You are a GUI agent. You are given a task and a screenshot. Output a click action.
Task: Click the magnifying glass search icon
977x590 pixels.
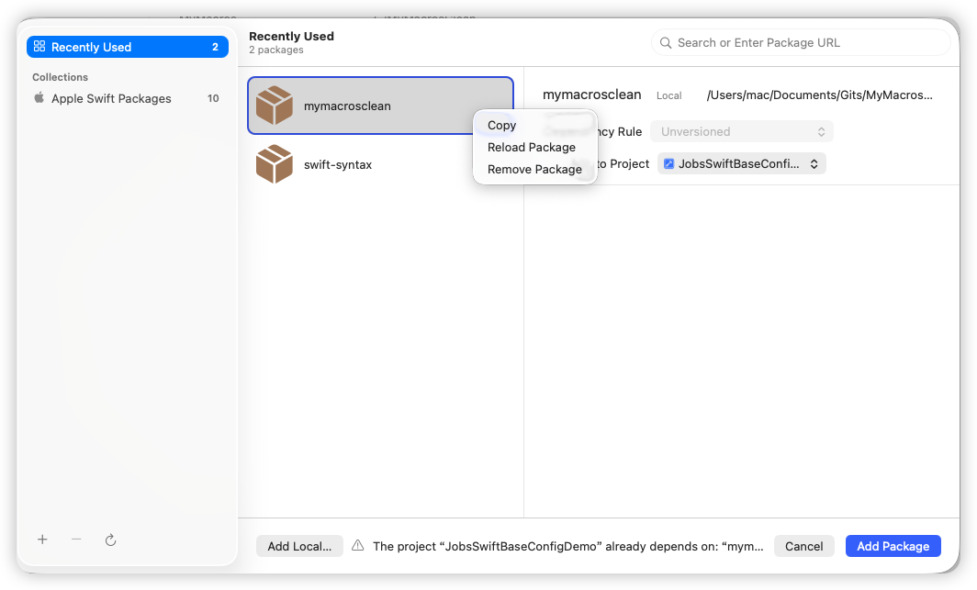click(x=666, y=42)
